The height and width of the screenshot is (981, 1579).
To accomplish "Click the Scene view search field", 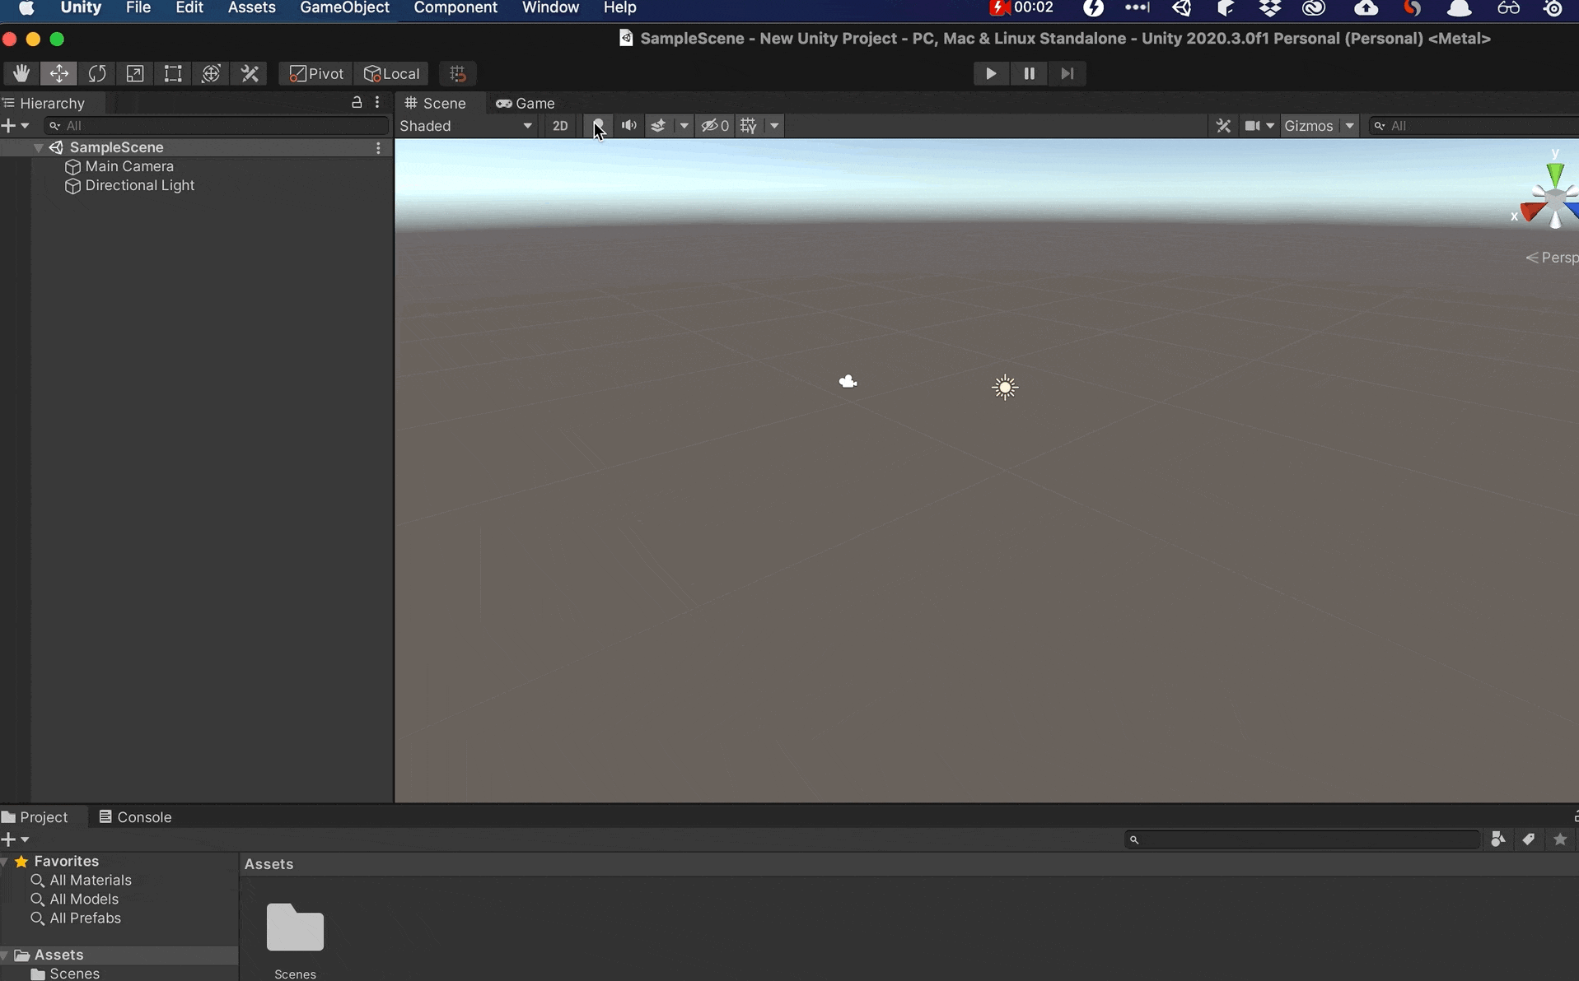I will (1474, 126).
